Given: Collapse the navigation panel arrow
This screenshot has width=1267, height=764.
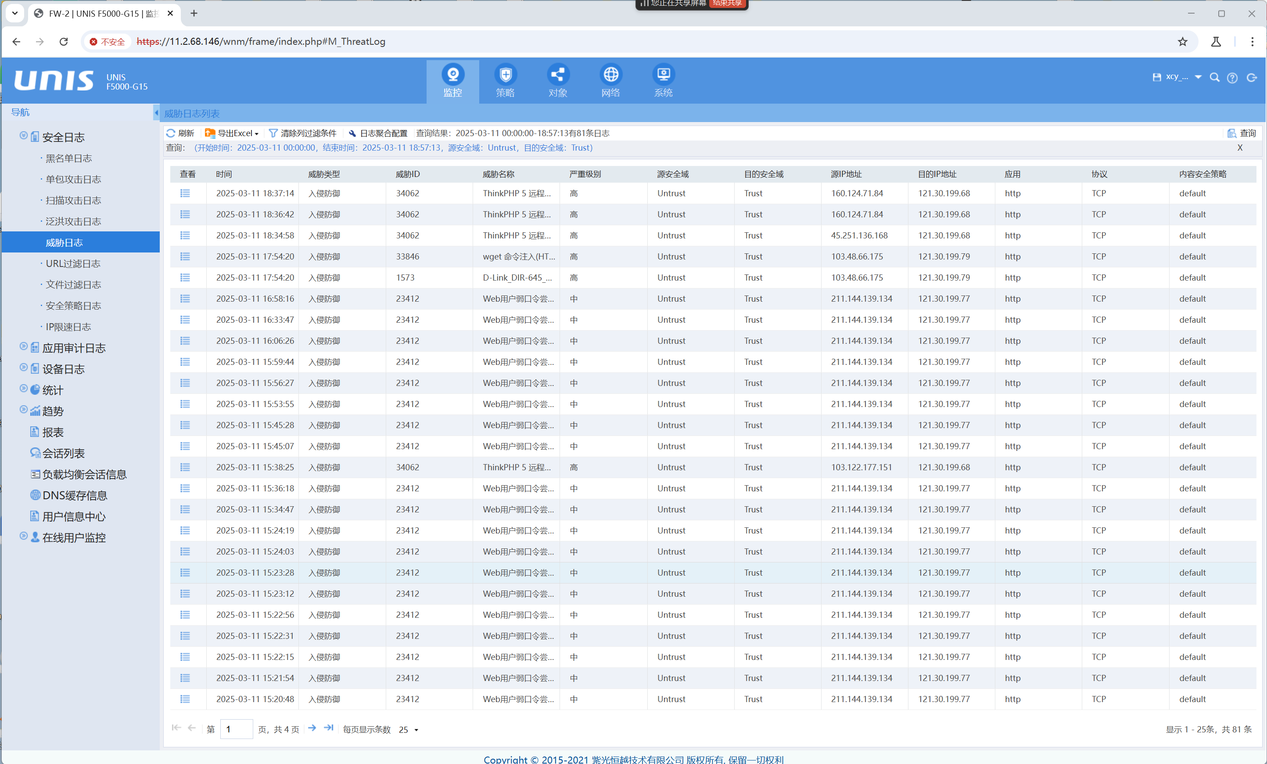Looking at the screenshot, I should pyautogui.click(x=156, y=112).
